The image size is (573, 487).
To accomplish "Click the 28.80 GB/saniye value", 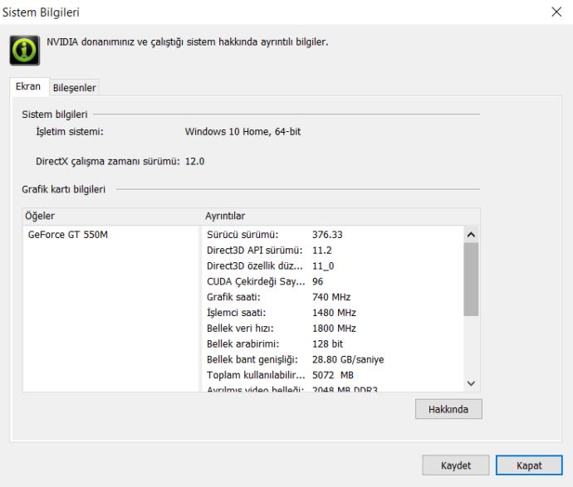I will click(348, 359).
